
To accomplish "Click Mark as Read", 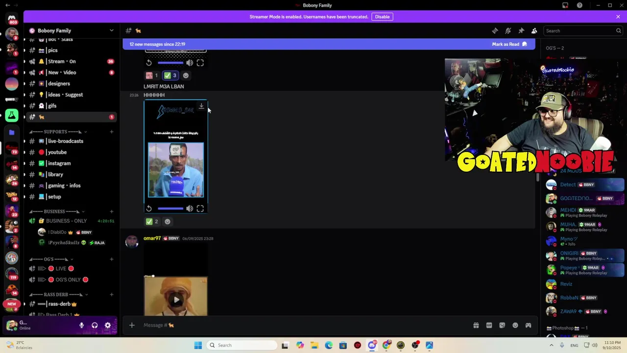I will [x=509, y=44].
